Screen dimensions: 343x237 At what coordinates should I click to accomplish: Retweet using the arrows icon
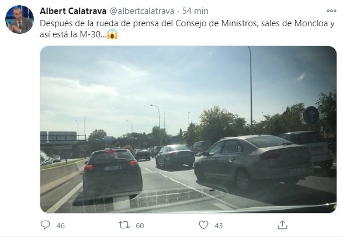tap(124, 225)
